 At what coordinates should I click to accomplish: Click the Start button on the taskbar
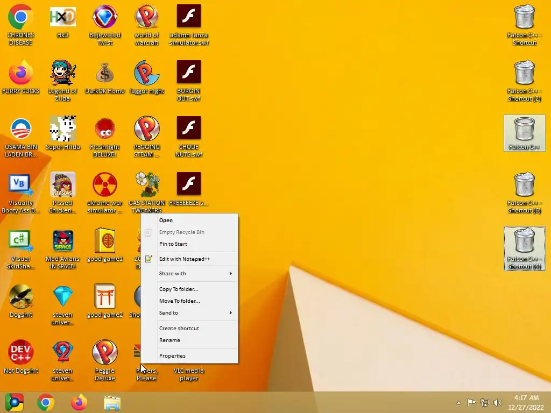click(15, 402)
